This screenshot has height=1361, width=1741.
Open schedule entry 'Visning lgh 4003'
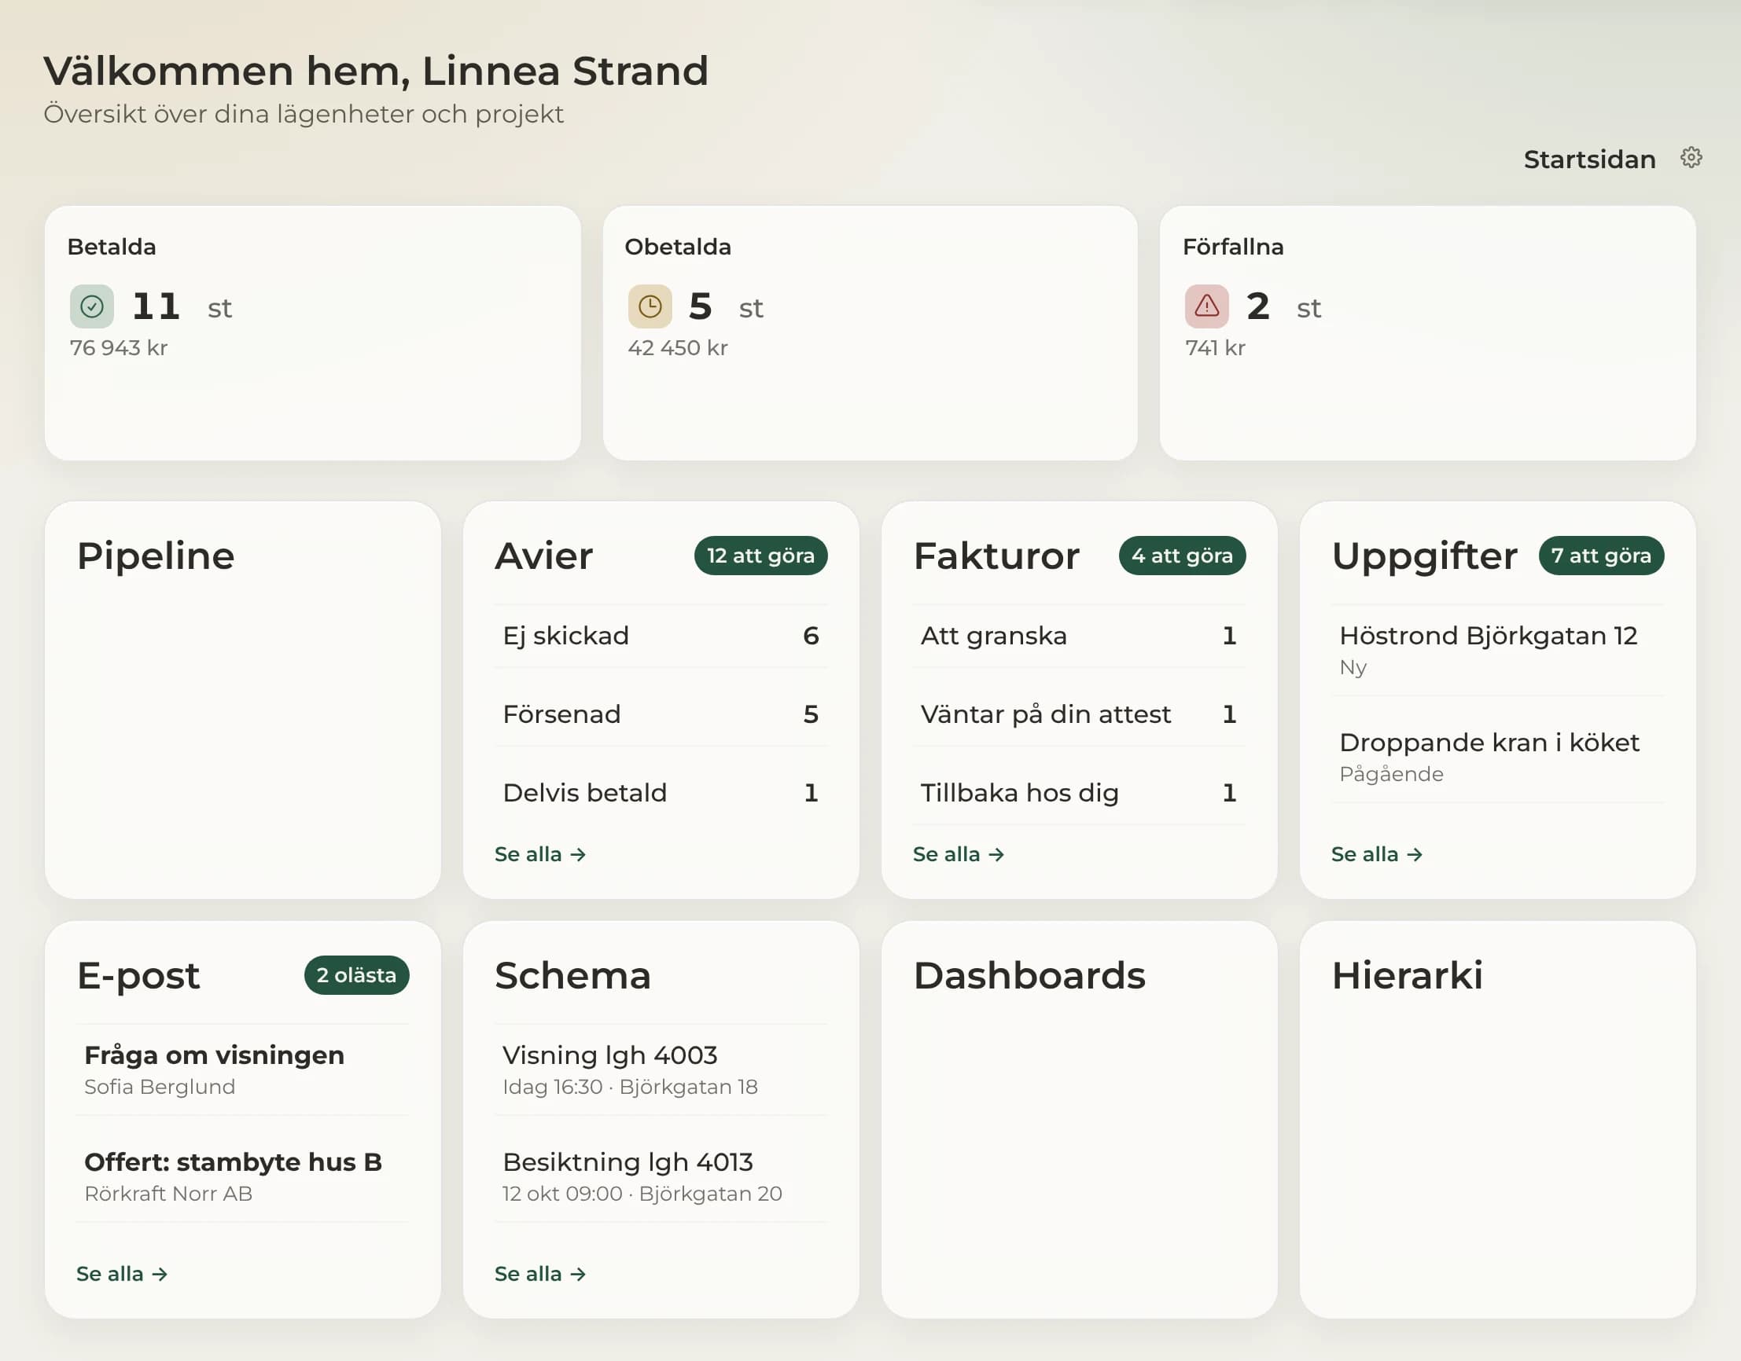(x=661, y=1069)
